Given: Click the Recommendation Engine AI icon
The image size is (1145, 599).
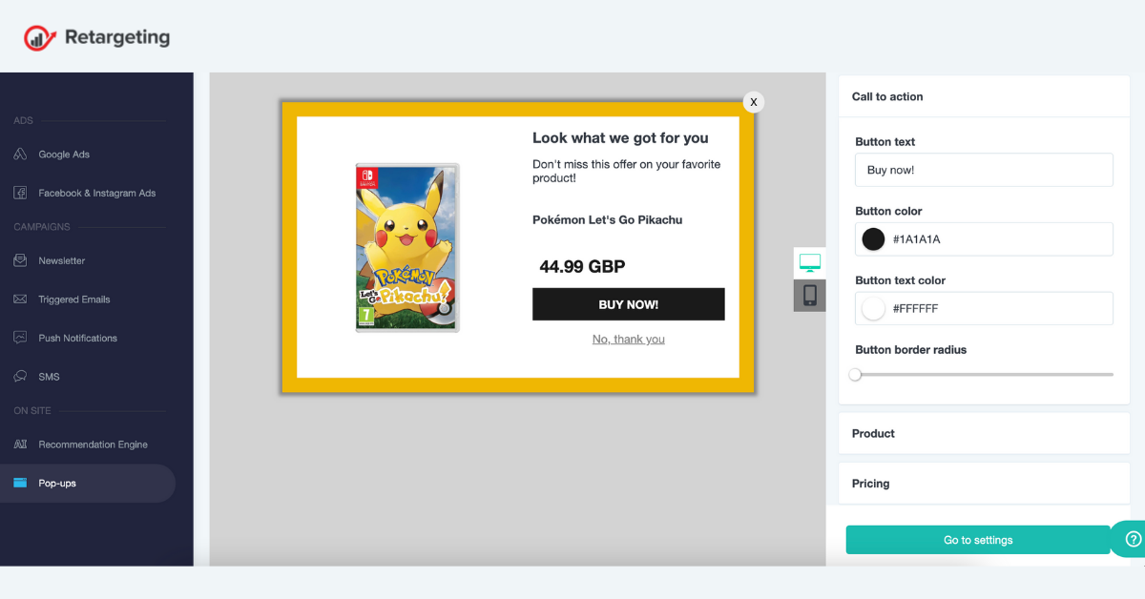Looking at the screenshot, I should tap(20, 444).
